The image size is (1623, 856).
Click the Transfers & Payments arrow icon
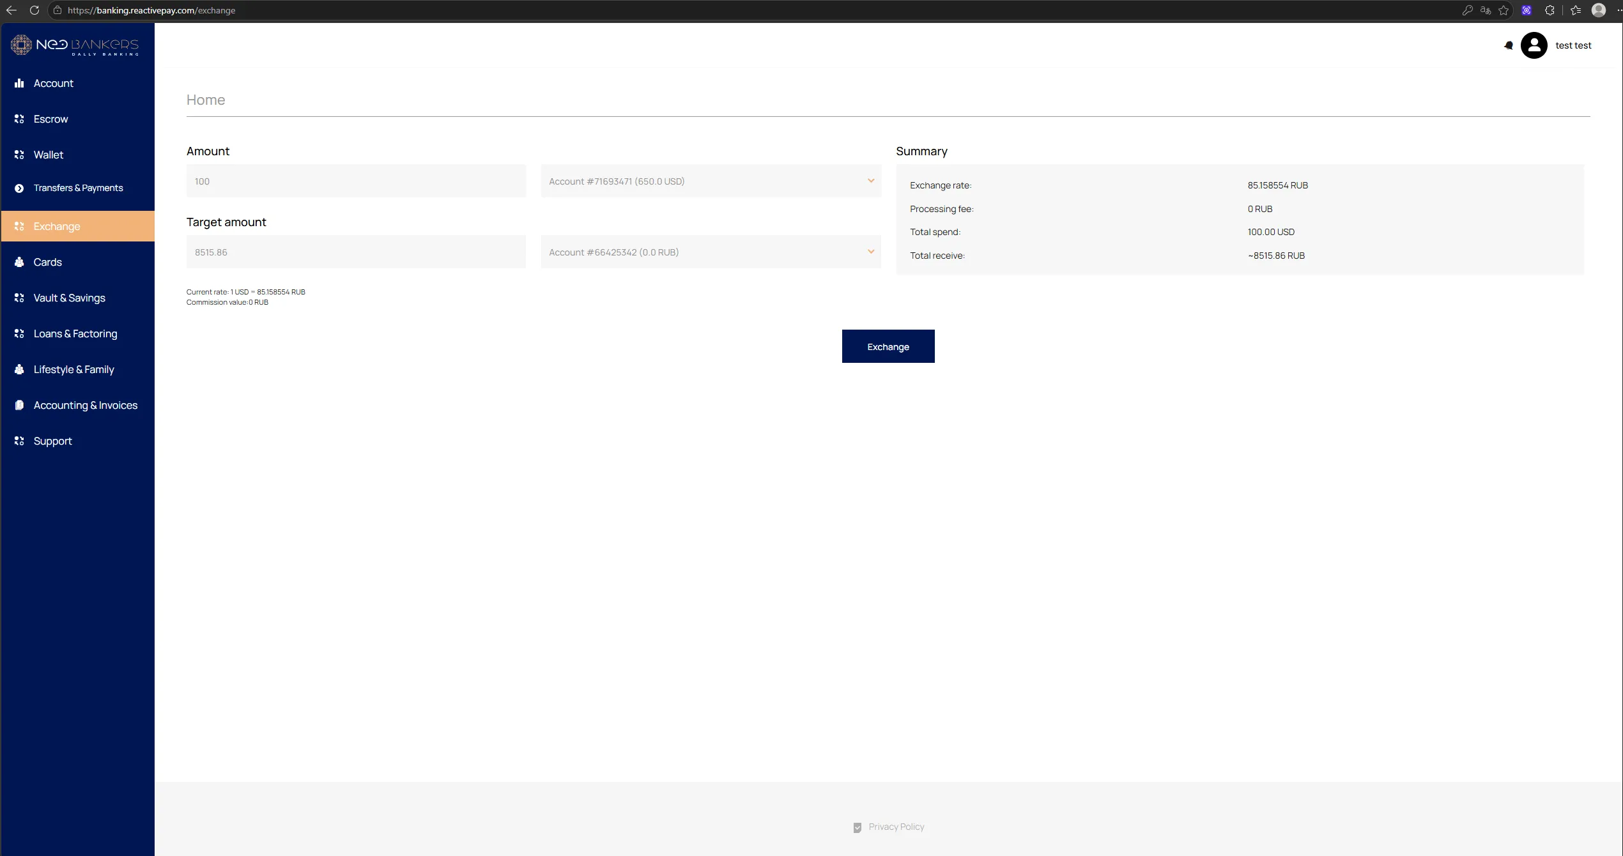tap(19, 188)
